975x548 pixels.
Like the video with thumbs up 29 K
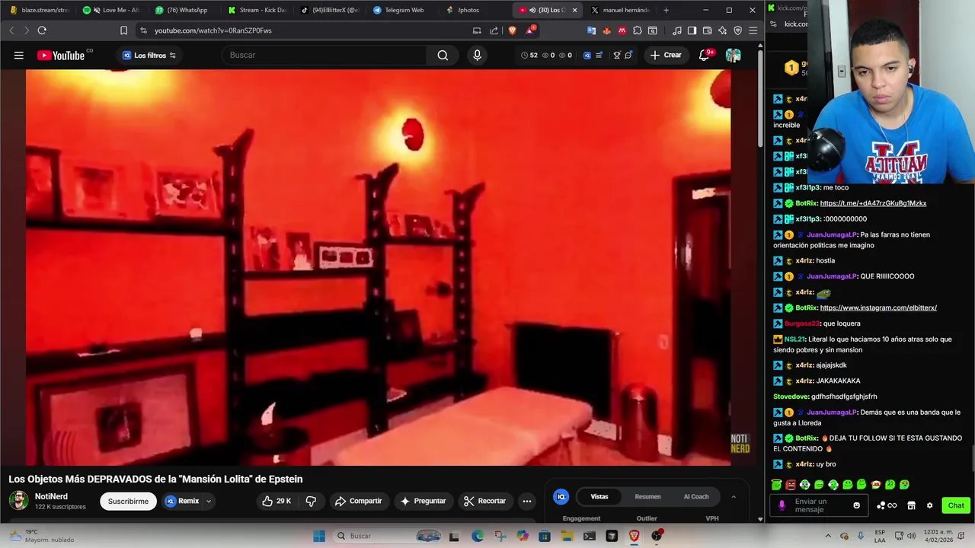(277, 501)
